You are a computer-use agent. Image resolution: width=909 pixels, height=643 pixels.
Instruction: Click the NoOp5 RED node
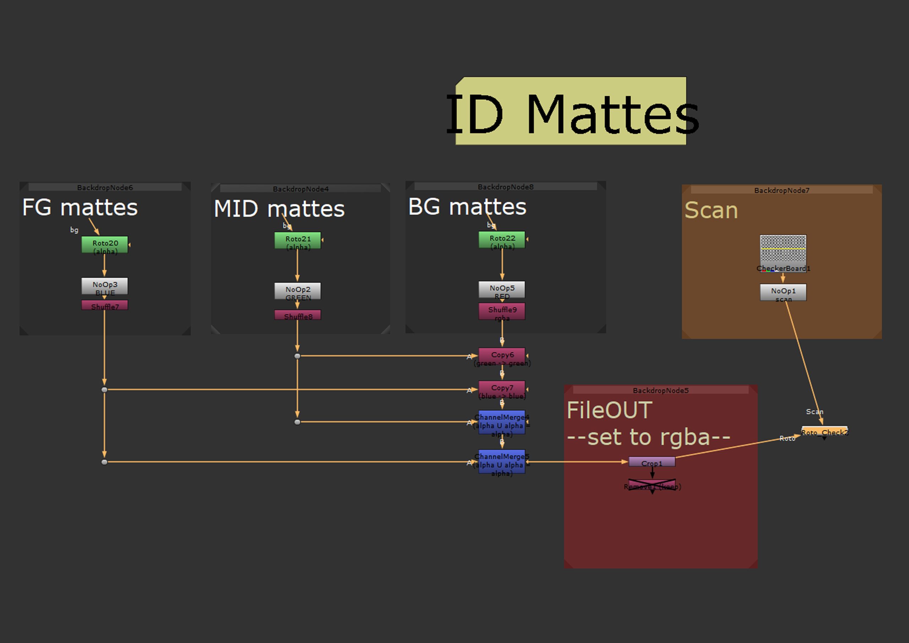point(502,290)
